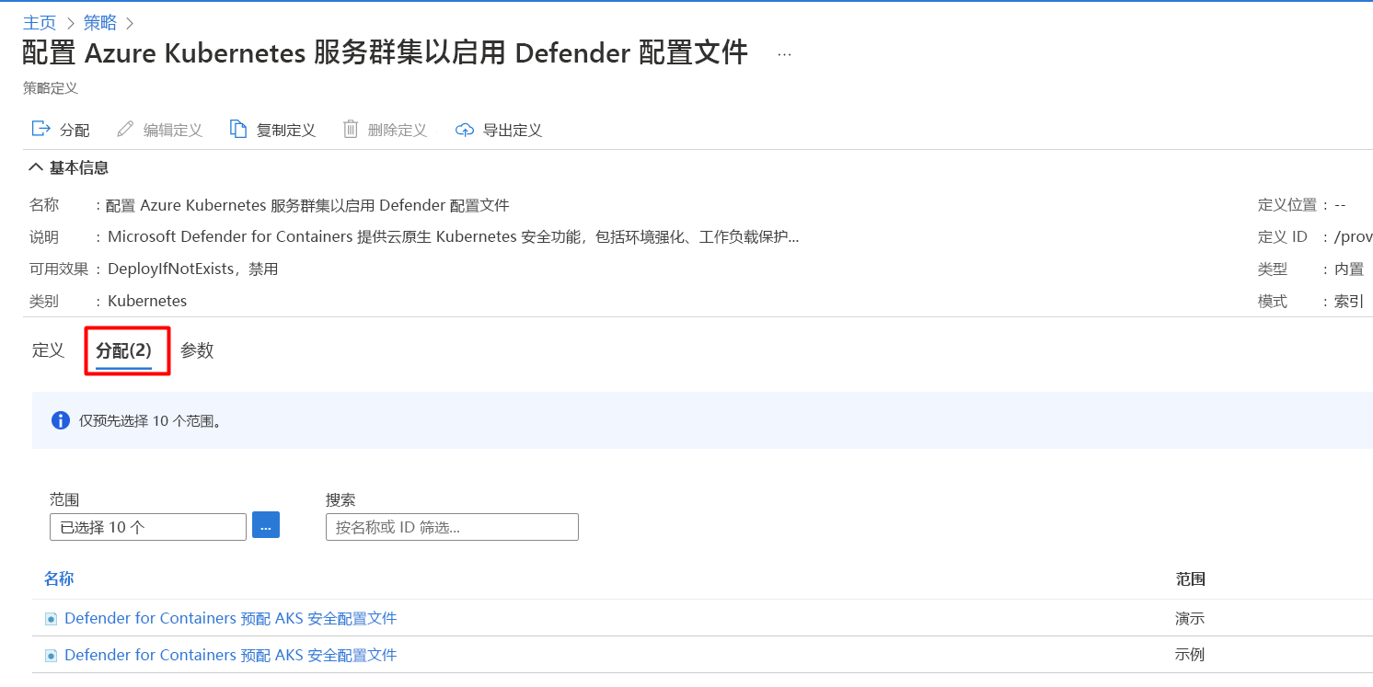Image resolution: width=1373 pixels, height=687 pixels.
Task: Click the 导出定义 toolbar label
Action: (x=513, y=130)
